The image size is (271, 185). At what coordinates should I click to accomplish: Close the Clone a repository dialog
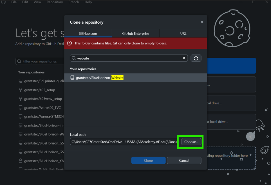202,22
